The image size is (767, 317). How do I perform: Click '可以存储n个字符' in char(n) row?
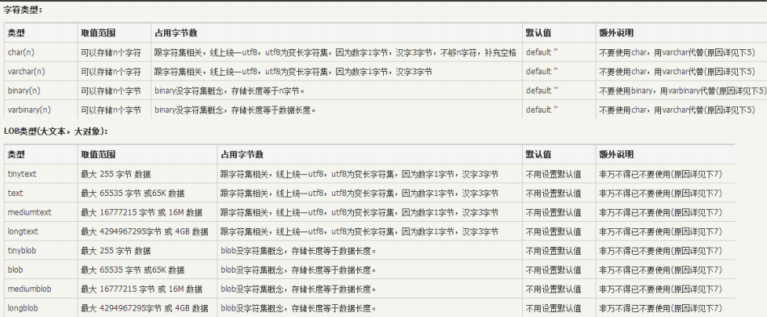point(111,52)
